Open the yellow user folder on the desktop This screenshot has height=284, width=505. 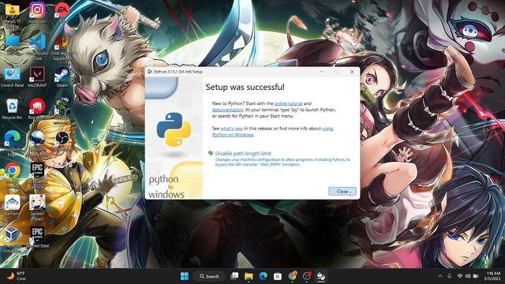(13, 14)
